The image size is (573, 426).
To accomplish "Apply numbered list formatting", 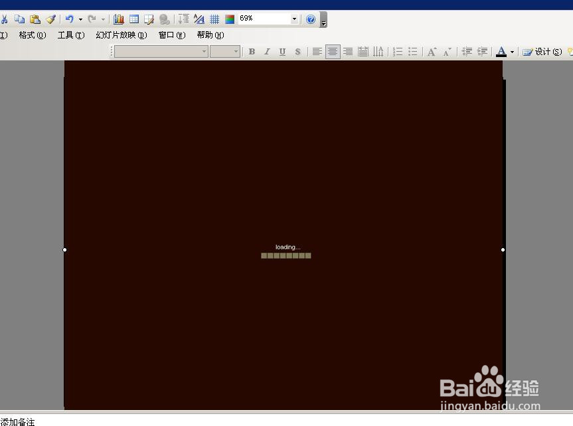I will pyautogui.click(x=398, y=52).
